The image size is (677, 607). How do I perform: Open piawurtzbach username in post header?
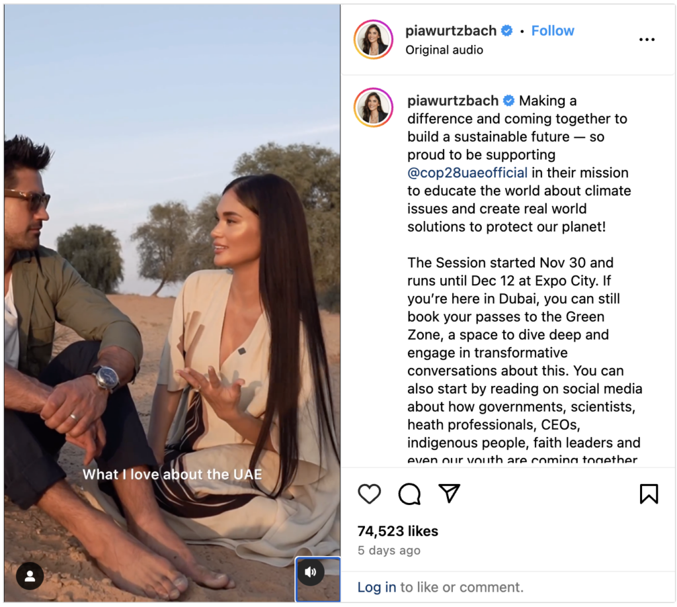tap(451, 30)
